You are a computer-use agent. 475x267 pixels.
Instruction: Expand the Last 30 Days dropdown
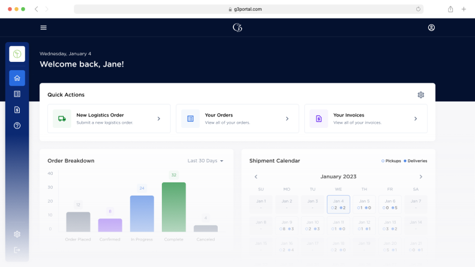click(205, 161)
